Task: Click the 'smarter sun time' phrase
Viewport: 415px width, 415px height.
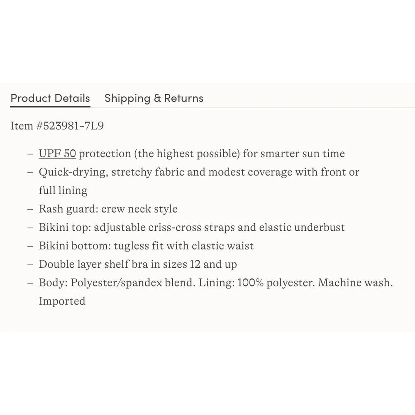Action: click(x=303, y=154)
